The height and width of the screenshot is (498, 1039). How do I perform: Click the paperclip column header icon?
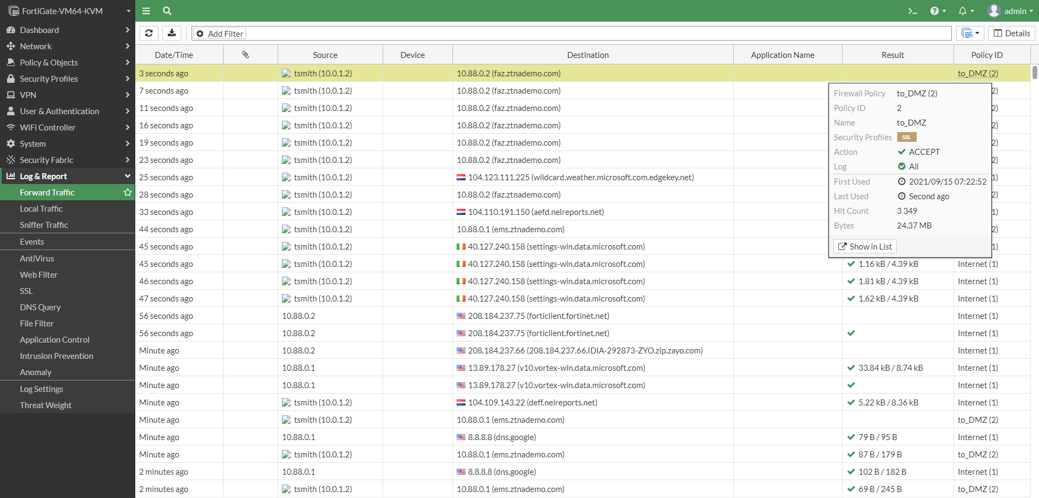pyautogui.click(x=245, y=55)
